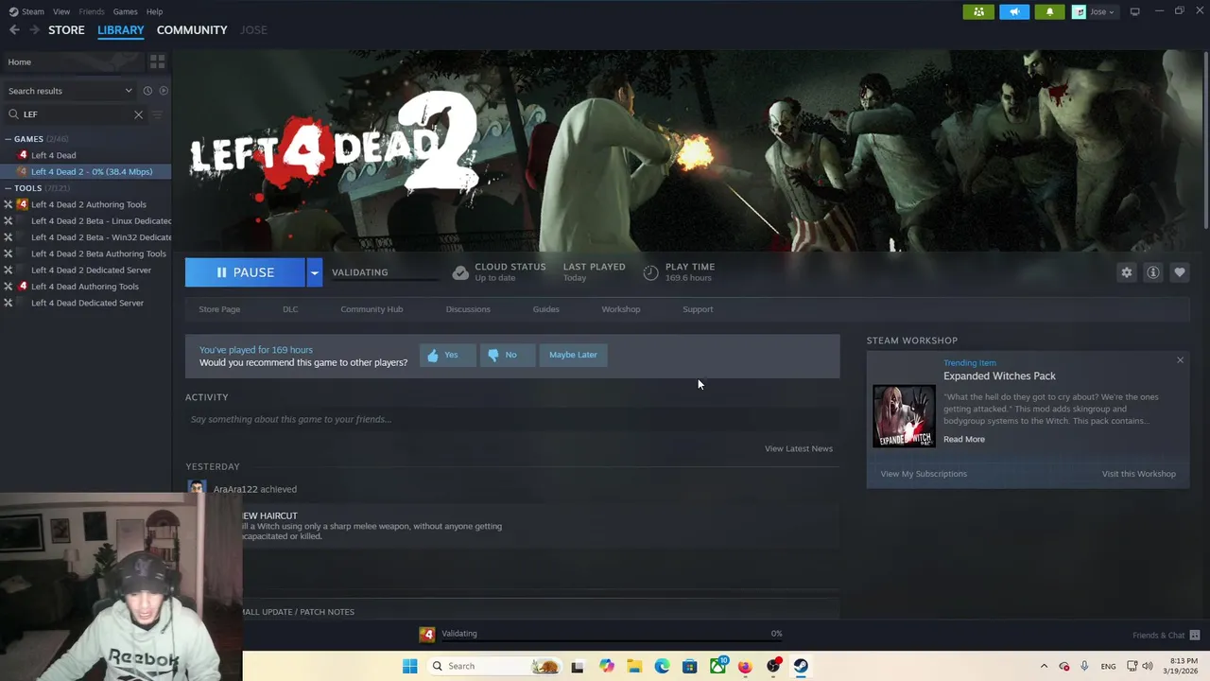
Task: Choose Maybe Later for recommendation
Action: [573, 355]
